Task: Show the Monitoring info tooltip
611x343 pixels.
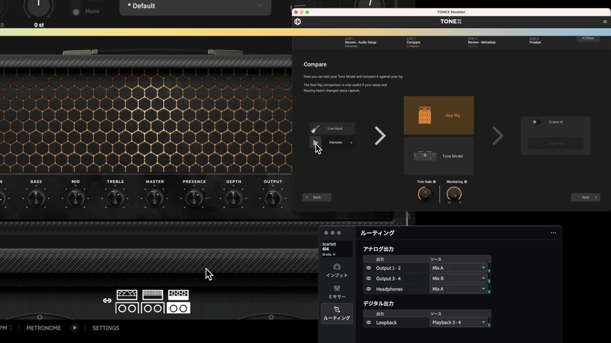Action: (465, 182)
